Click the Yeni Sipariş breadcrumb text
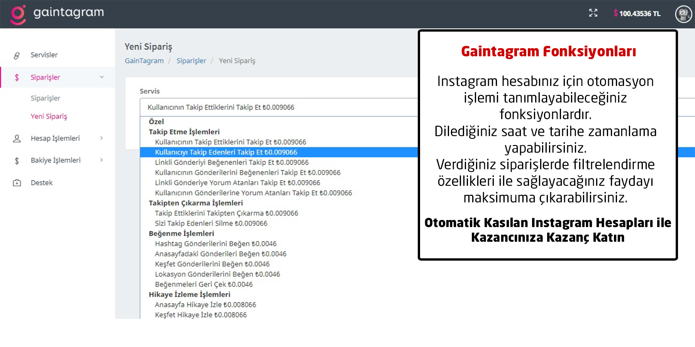The width and height of the screenshot is (695, 347). point(237,61)
